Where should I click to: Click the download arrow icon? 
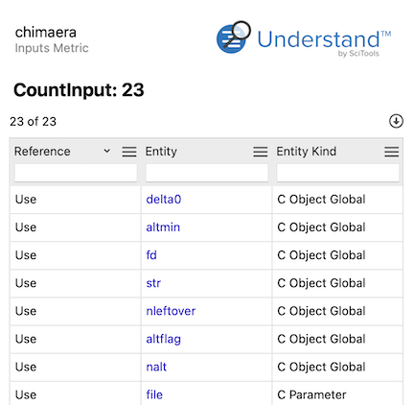396,121
